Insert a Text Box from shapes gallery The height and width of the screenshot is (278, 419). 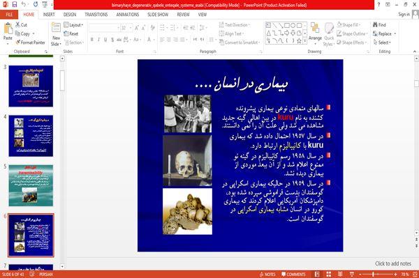tap(268, 25)
